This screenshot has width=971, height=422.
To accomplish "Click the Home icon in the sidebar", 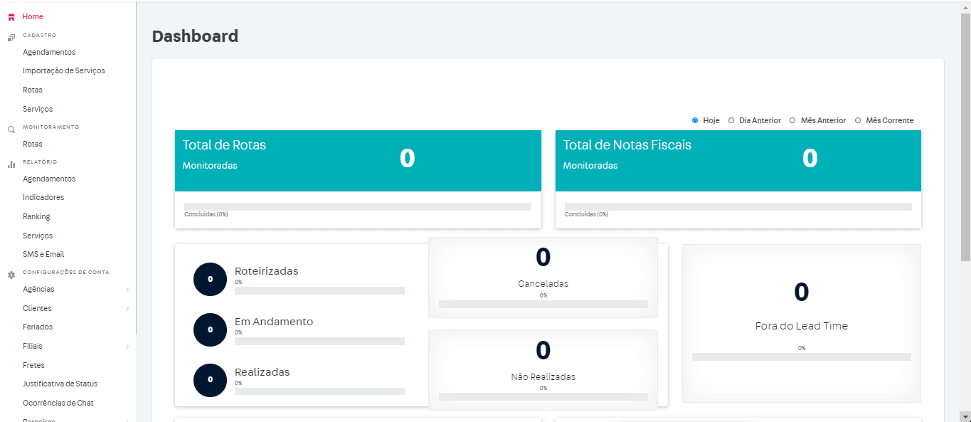I will pyautogui.click(x=10, y=16).
